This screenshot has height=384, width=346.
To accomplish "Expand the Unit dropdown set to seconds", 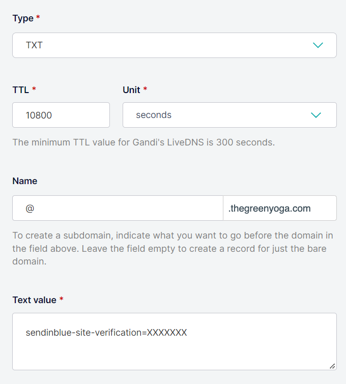I will click(229, 115).
